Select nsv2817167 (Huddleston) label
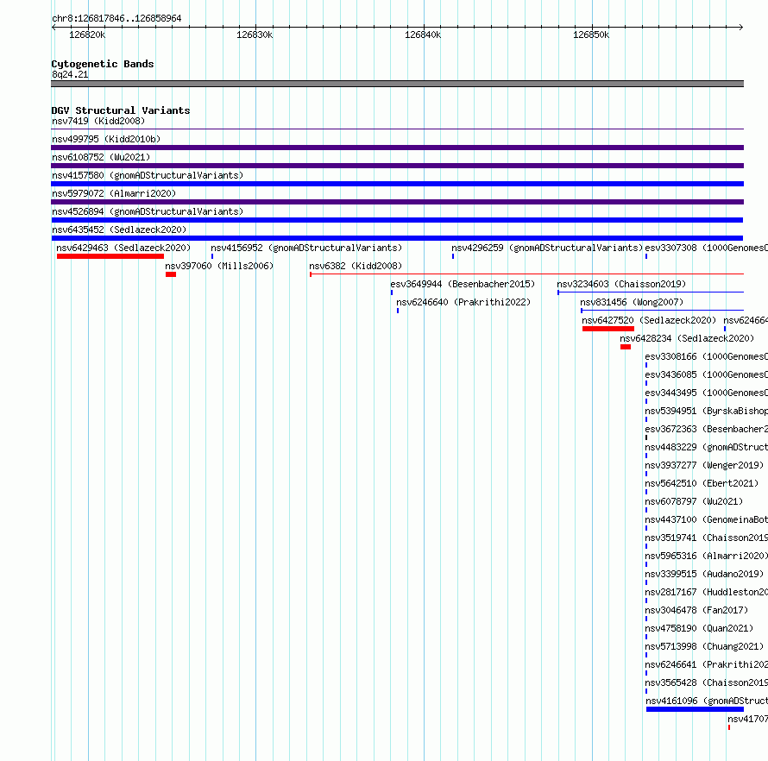The image size is (768, 761). [706, 592]
